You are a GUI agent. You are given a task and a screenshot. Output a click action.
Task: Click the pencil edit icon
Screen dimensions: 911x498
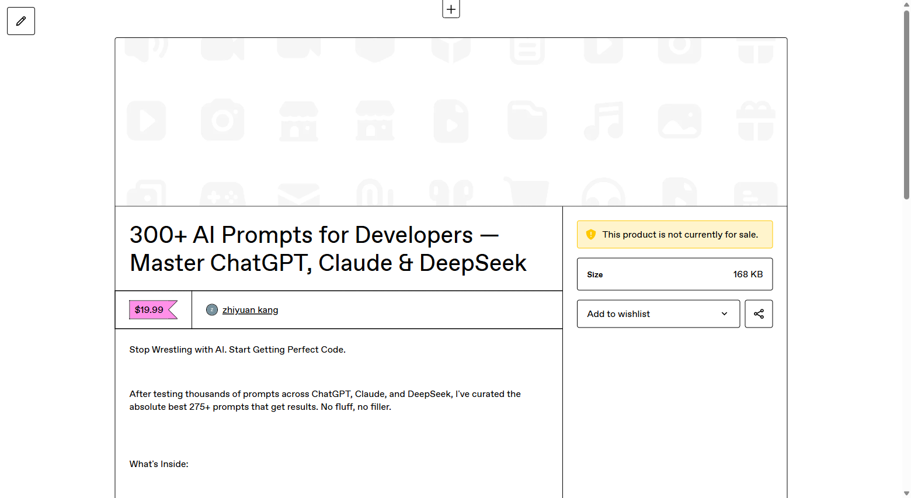point(21,21)
